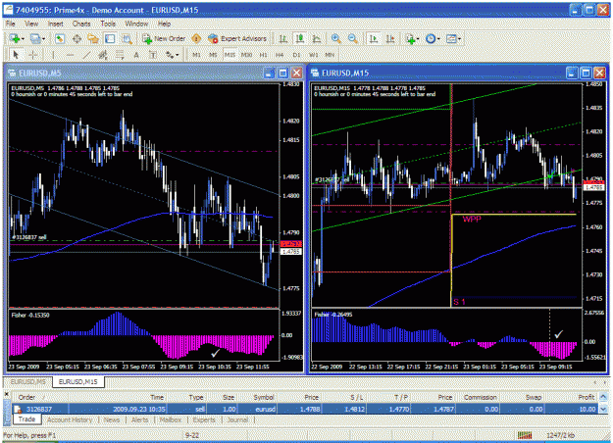
Task: Switch timeframe to W1
Action: pos(314,55)
